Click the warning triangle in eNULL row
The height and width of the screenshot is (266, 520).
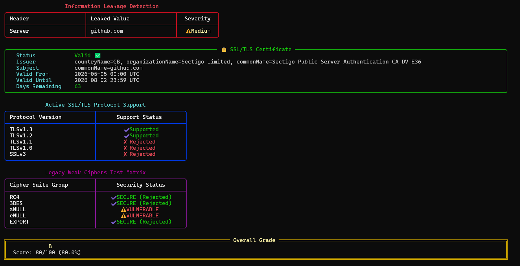click(123, 216)
